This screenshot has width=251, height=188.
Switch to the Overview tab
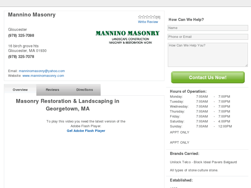pos(20,90)
